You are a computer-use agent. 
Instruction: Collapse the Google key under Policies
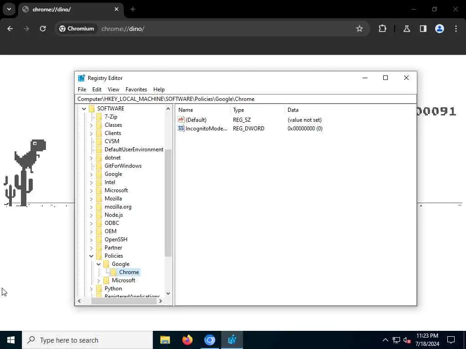tap(98, 264)
